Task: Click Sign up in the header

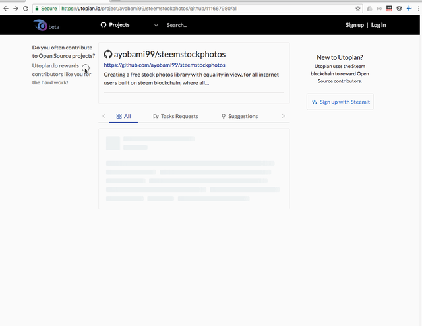Action: pyautogui.click(x=355, y=25)
